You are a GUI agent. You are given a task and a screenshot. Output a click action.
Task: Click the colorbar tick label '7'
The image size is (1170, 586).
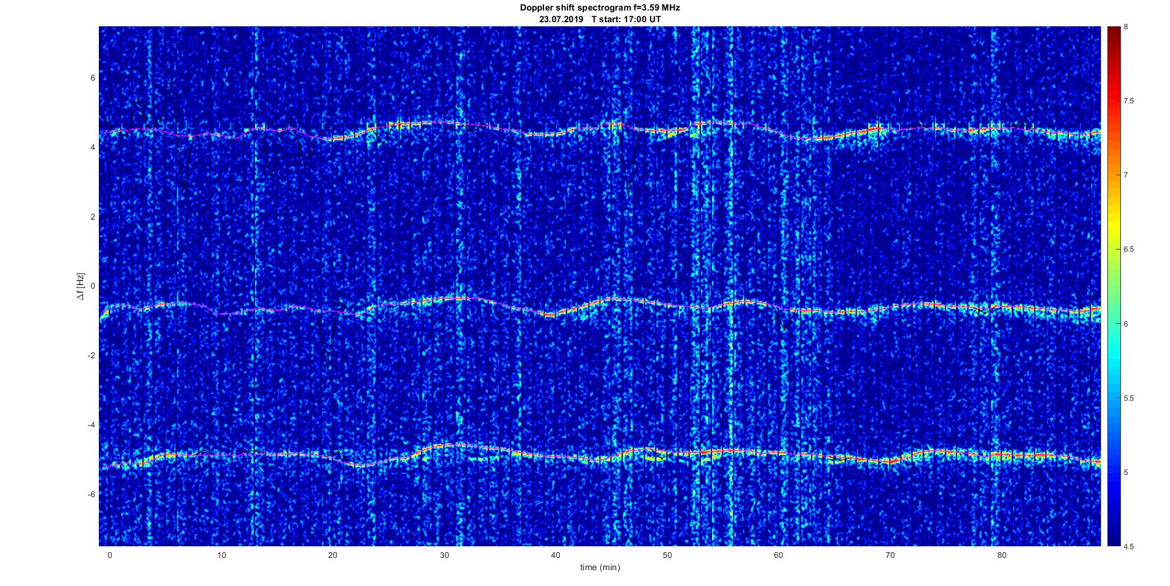pyautogui.click(x=1126, y=175)
